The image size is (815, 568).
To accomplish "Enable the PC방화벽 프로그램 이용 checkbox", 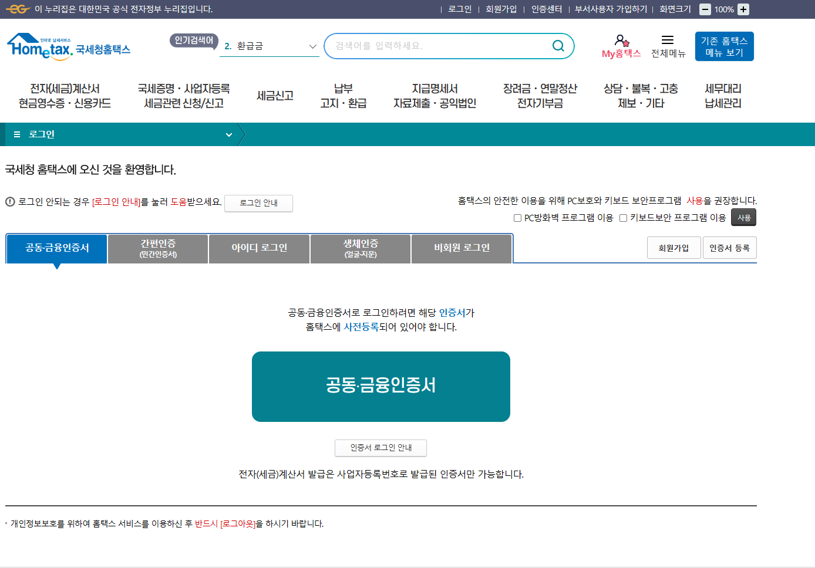I will (x=517, y=218).
